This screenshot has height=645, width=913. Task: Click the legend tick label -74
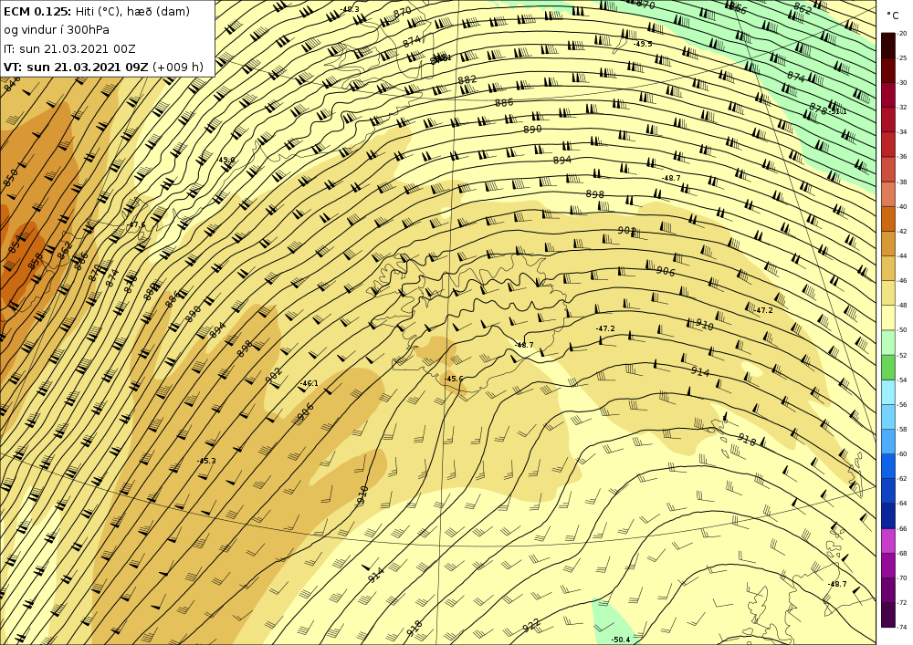tap(903, 628)
